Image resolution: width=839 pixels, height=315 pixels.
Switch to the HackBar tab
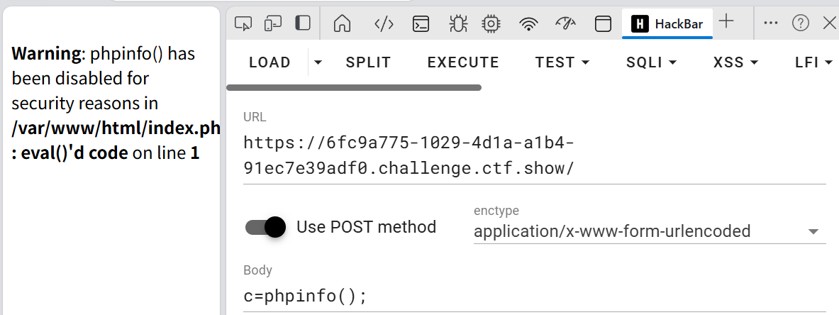tap(667, 23)
